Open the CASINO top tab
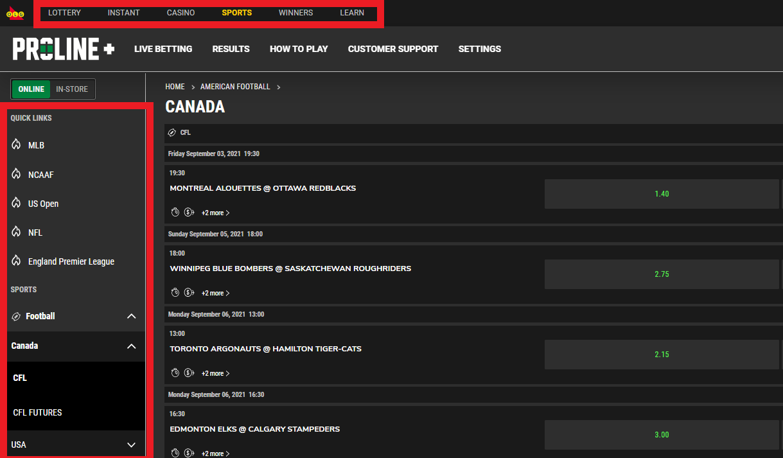 pyautogui.click(x=180, y=13)
